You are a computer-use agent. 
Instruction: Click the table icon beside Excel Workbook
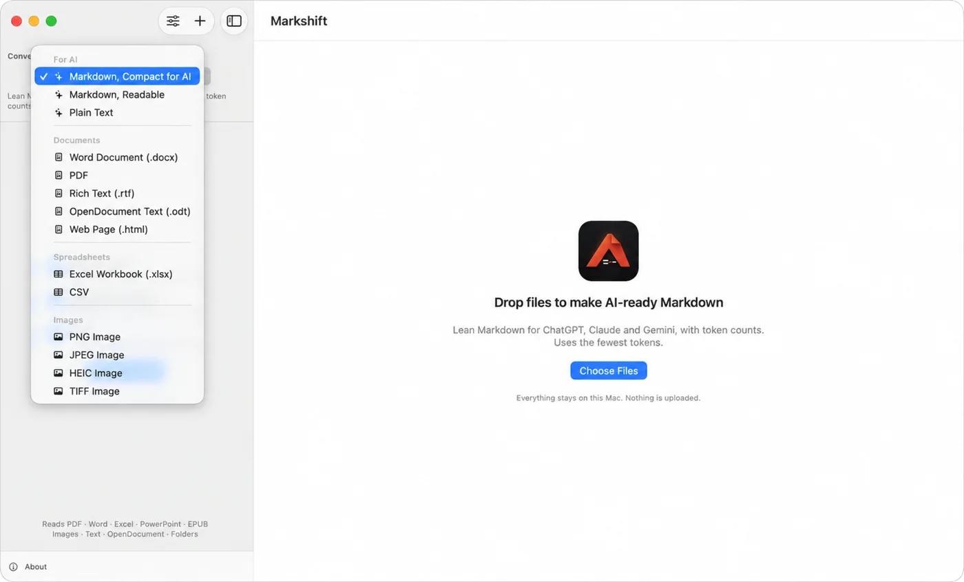point(59,274)
